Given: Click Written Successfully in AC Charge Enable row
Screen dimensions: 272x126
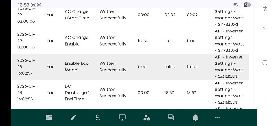Looking at the screenshot, I should tap(113, 41).
